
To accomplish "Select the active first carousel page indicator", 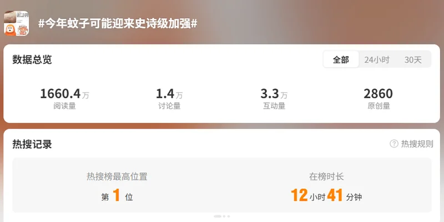I will coord(218,216).
